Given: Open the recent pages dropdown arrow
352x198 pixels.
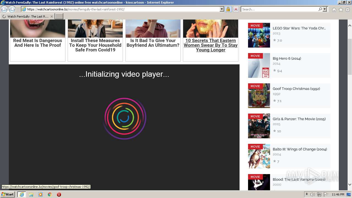Looking at the screenshot, I should [18, 9].
